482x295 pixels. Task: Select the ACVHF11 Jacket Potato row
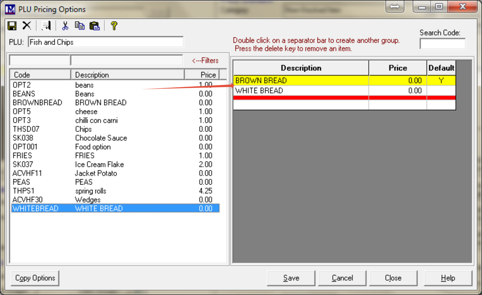tap(115, 173)
